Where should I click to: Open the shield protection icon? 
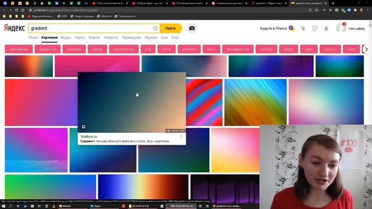[314, 28]
